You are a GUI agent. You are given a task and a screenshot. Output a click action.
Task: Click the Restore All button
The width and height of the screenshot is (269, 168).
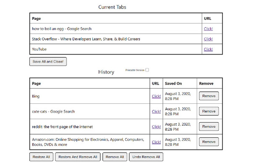[41, 157]
